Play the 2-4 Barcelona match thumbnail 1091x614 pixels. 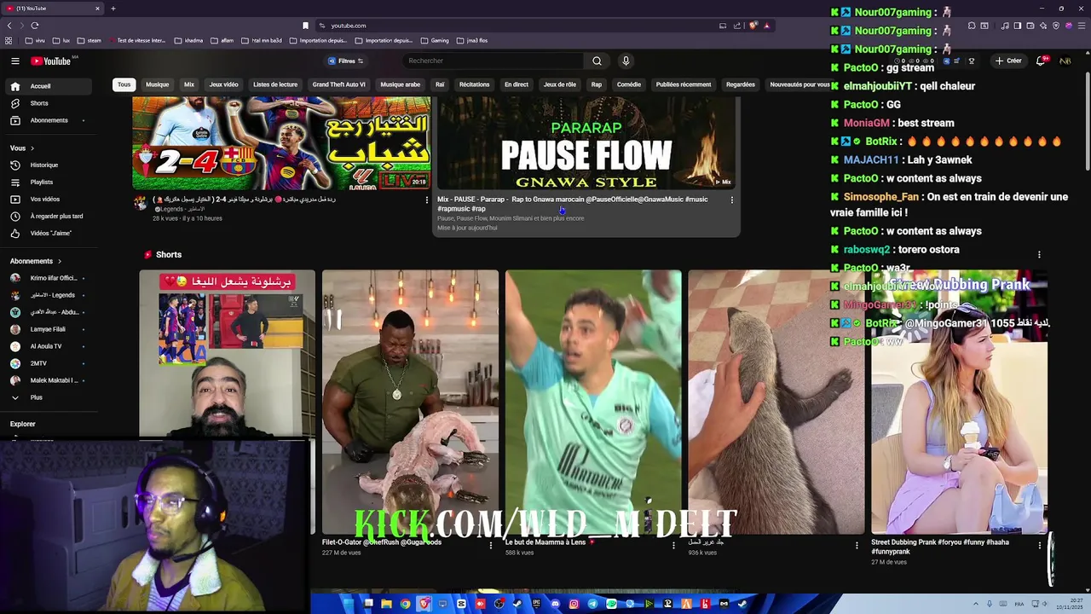(281, 142)
